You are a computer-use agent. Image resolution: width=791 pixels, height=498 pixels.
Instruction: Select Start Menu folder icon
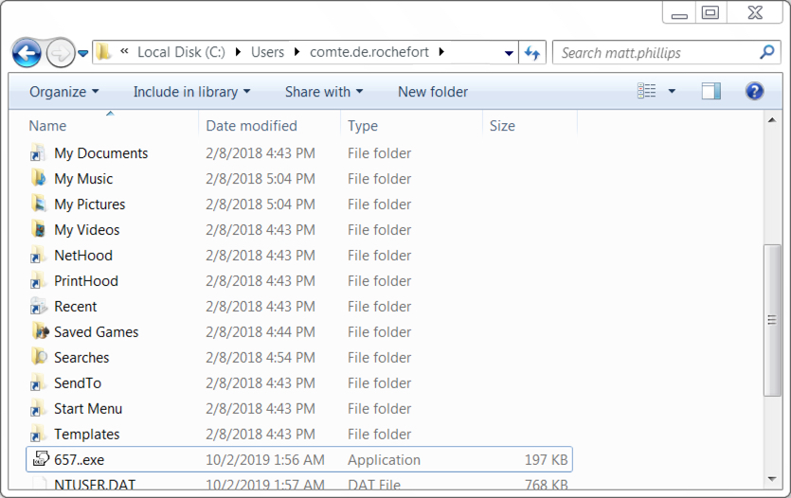tap(39, 409)
